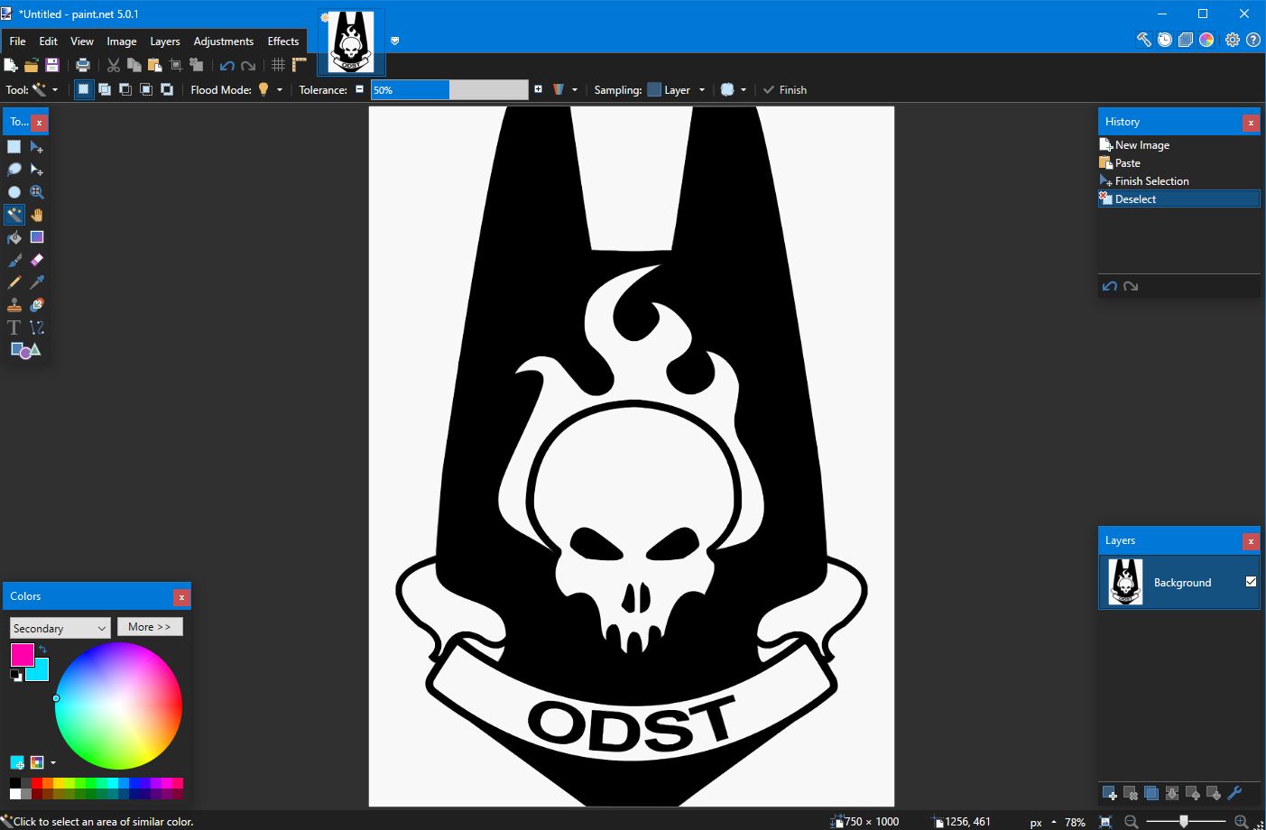Select the Ellipse Select tool
This screenshot has width=1266, height=830.
[x=14, y=192]
